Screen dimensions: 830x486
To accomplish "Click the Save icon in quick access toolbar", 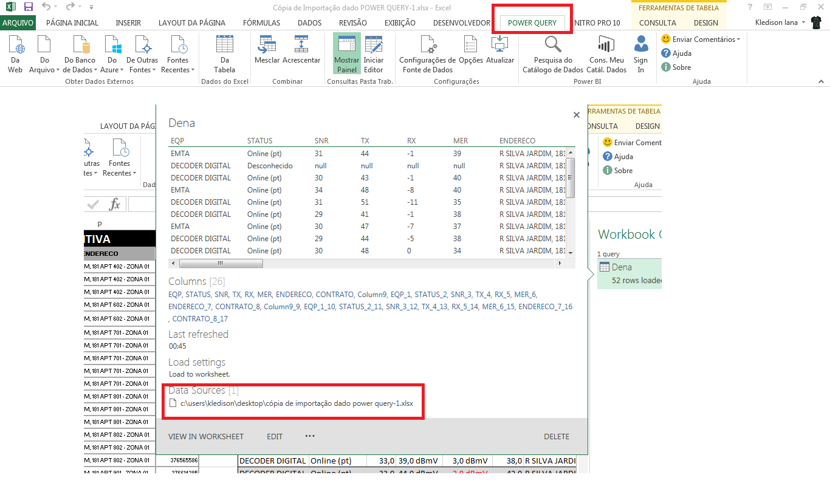I will pyautogui.click(x=28, y=7).
